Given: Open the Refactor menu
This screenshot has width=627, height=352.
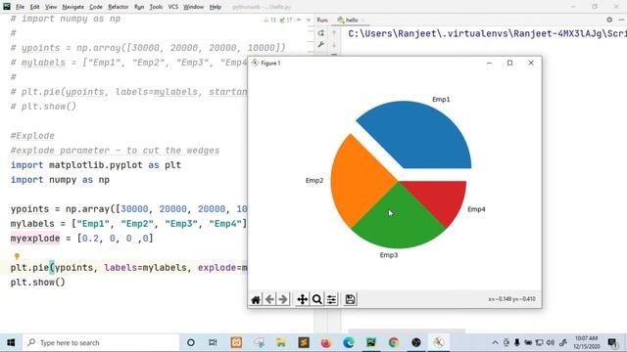Looking at the screenshot, I should point(119,7).
